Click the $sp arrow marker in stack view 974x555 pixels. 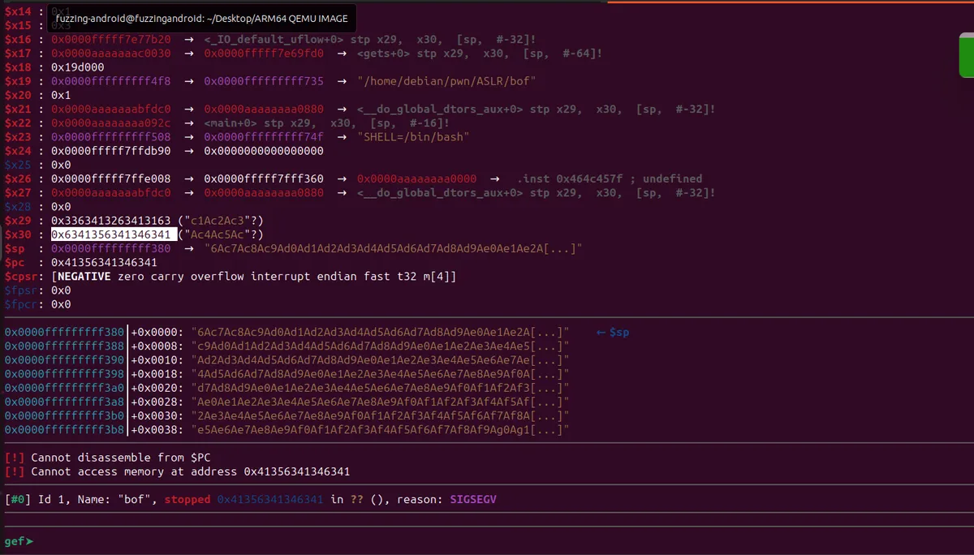(612, 333)
